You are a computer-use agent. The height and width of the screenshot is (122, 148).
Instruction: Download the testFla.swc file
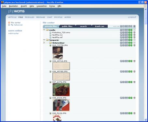click(121, 35)
